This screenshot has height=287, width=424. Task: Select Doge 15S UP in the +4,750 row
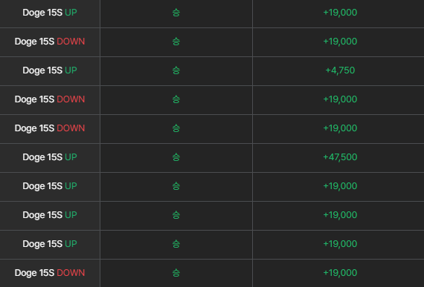50,70
